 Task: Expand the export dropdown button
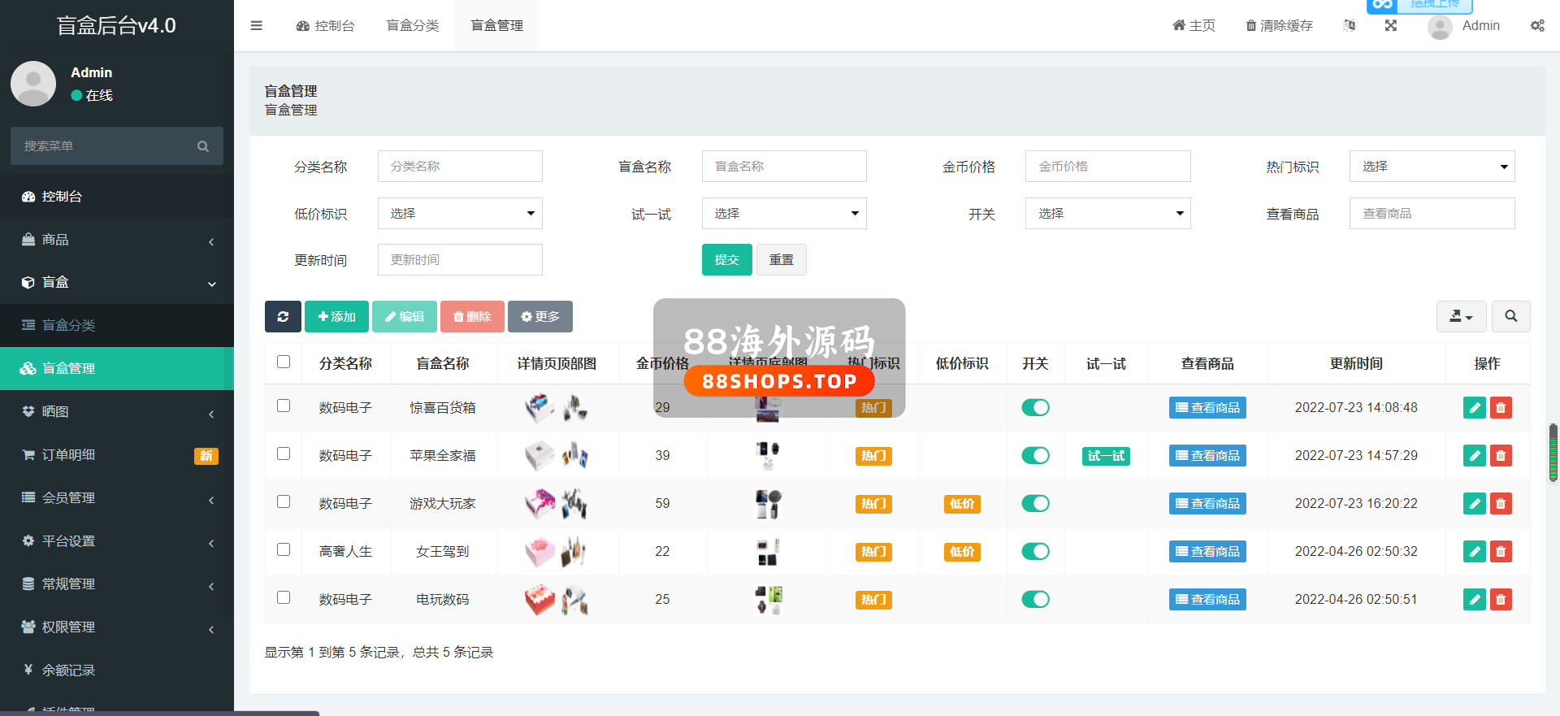[1461, 317]
